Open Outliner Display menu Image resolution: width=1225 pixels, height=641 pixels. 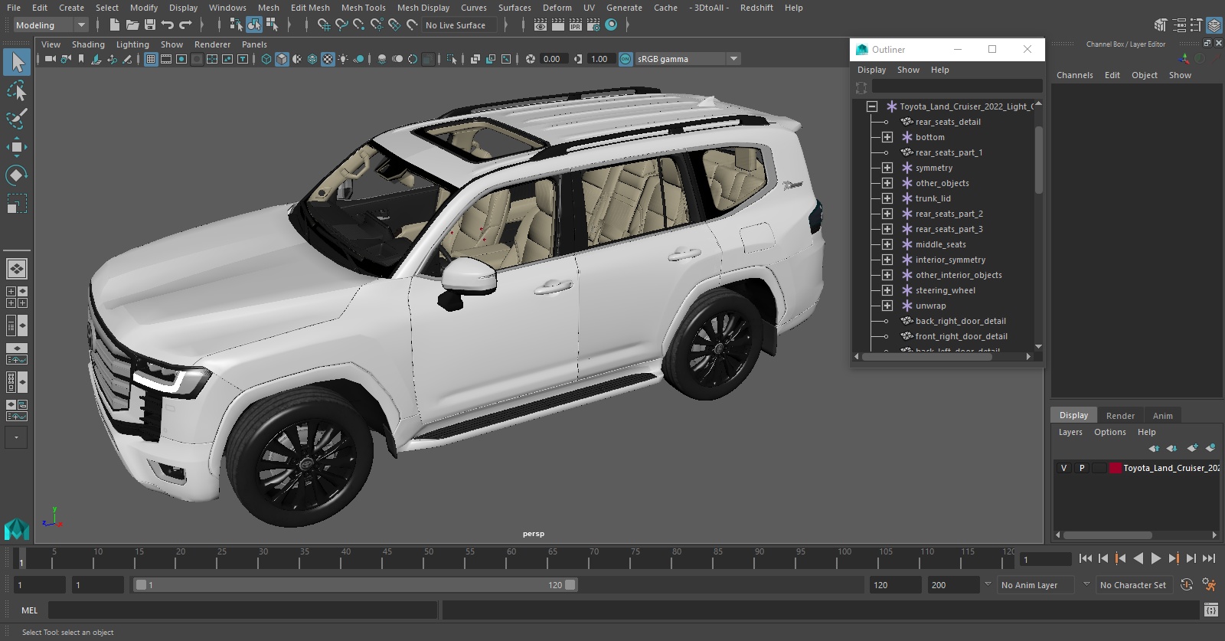(x=871, y=70)
